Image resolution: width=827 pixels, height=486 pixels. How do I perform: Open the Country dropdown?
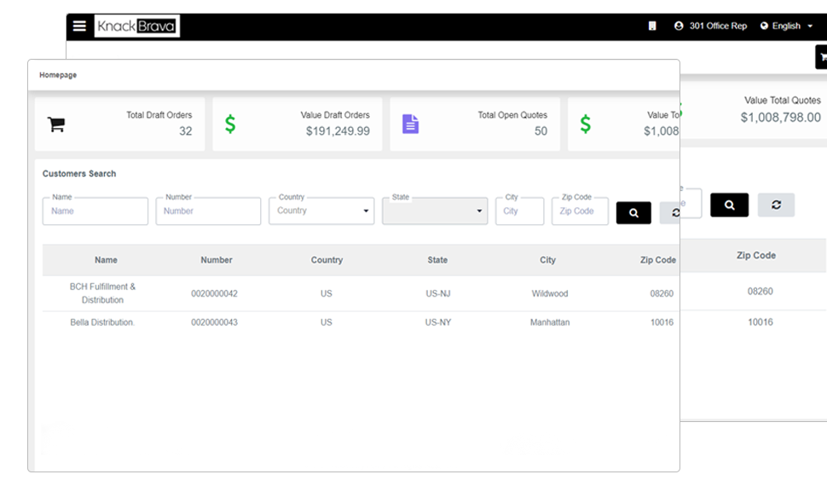pos(321,211)
